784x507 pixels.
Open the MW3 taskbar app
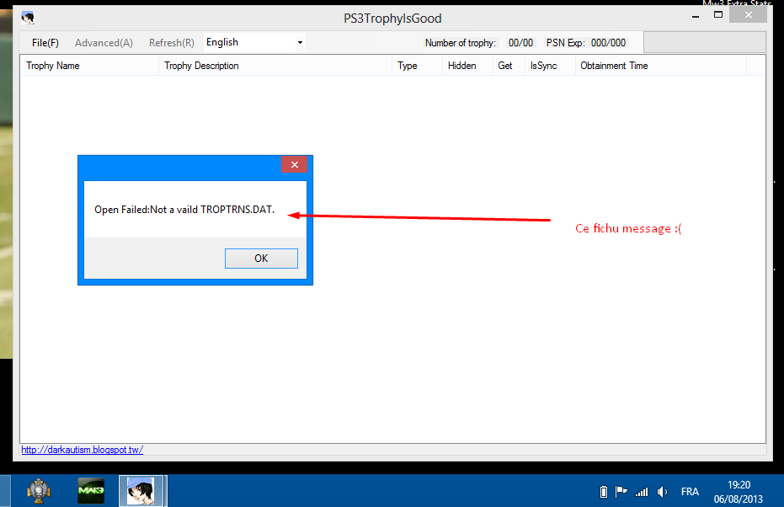click(x=91, y=491)
